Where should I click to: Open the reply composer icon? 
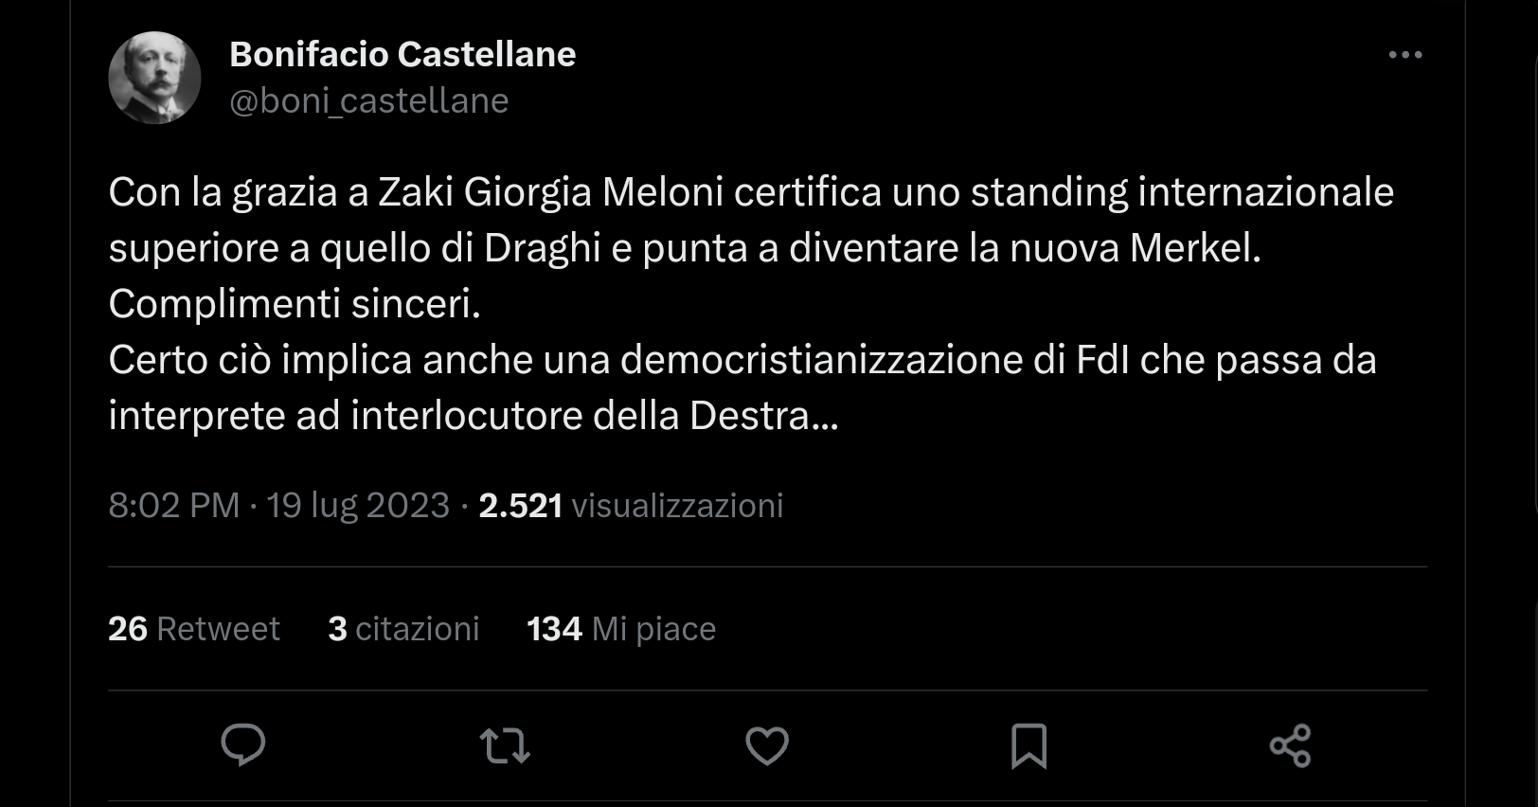click(x=243, y=745)
